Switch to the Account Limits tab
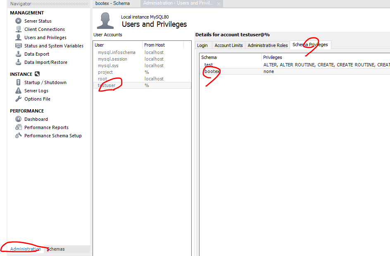The image size is (390, 256). tap(228, 45)
